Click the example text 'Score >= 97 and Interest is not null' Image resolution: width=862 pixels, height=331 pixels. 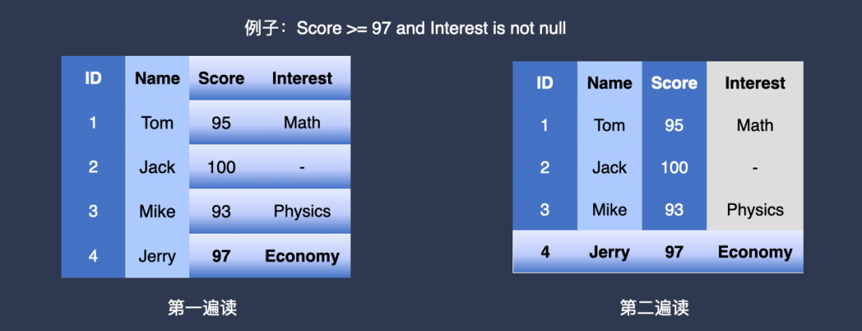[431, 28]
